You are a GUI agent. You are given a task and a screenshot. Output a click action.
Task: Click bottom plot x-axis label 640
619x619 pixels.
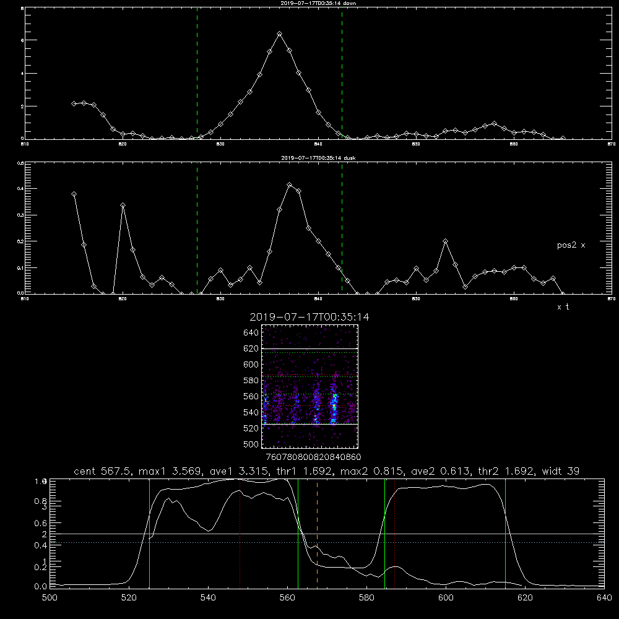604,598
